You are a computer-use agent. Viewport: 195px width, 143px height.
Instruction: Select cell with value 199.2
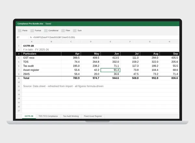150,66
